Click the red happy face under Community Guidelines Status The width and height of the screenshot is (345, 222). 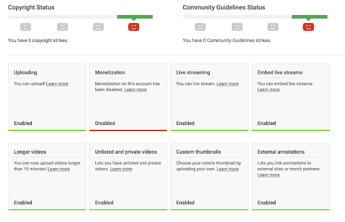308,27
